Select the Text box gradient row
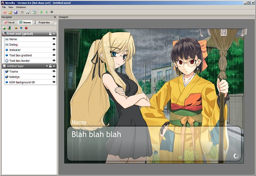Screen dimensions: 256x176 point(30,55)
